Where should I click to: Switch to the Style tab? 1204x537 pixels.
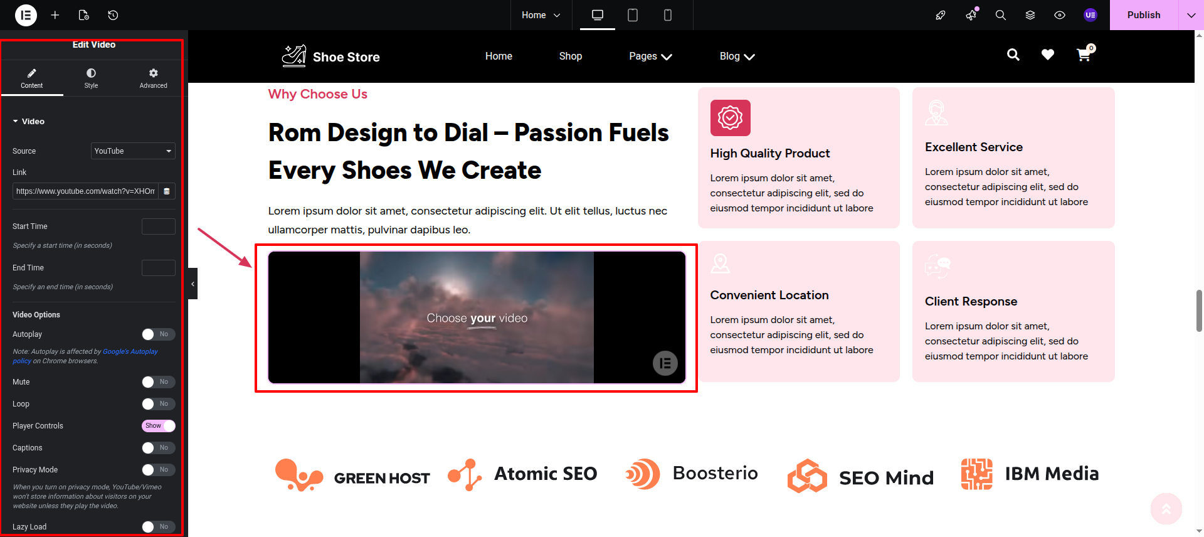(91, 78)
